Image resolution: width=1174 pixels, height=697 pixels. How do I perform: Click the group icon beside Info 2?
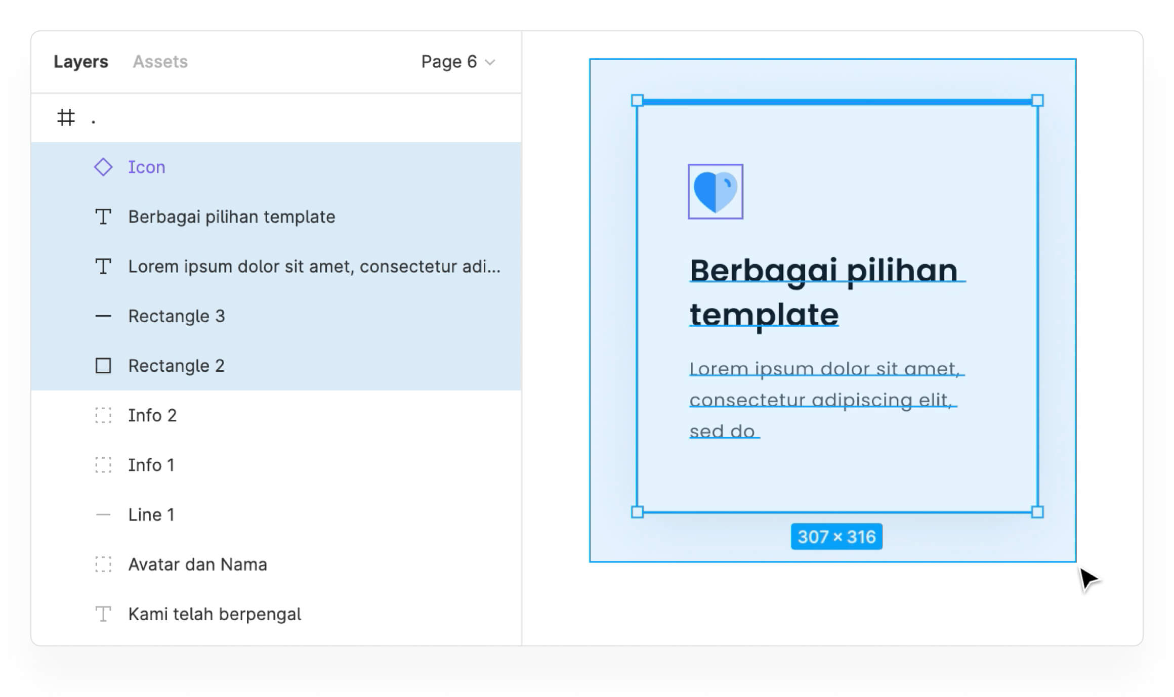click(x=103, y=415)
